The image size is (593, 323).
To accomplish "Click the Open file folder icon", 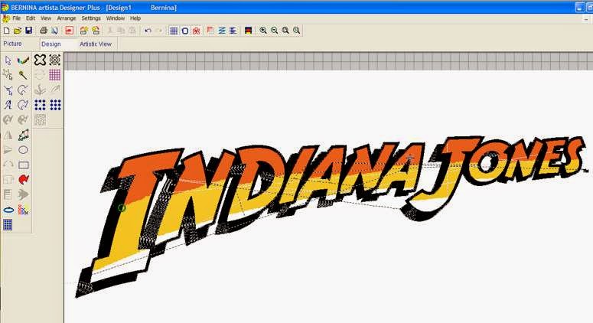I will 18,31.
